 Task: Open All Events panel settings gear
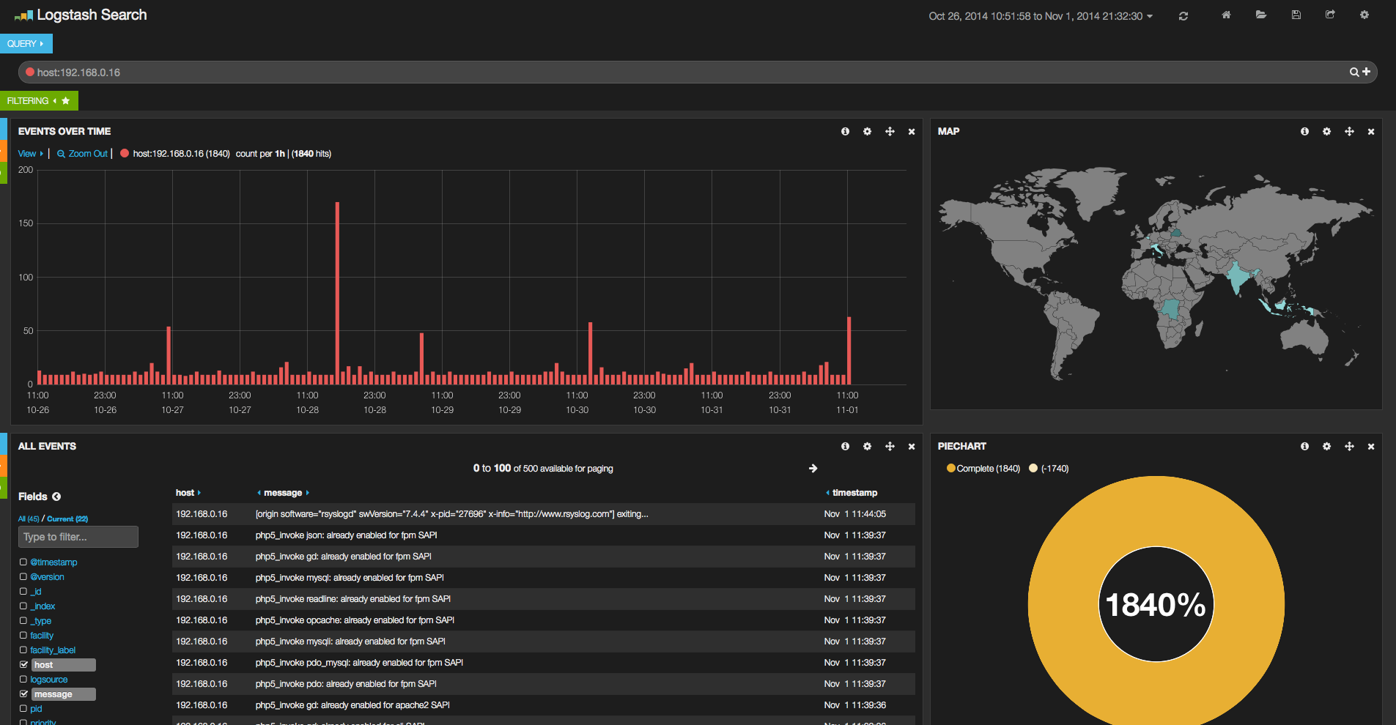coord(867,447)
